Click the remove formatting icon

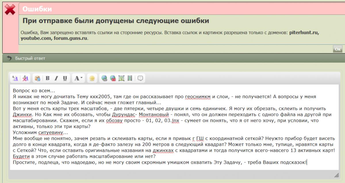25,78
